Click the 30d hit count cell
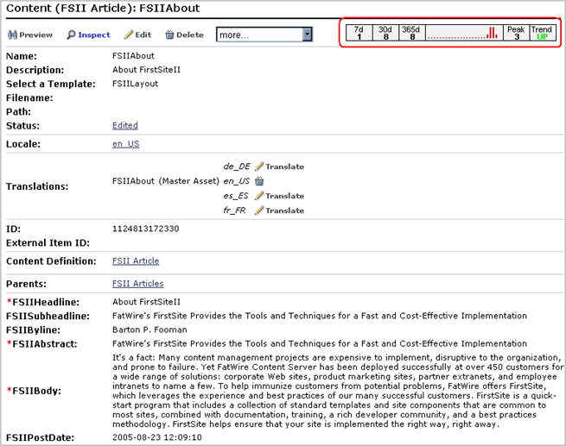The height and width of the screenshot is (446, 566). (385, 33)
